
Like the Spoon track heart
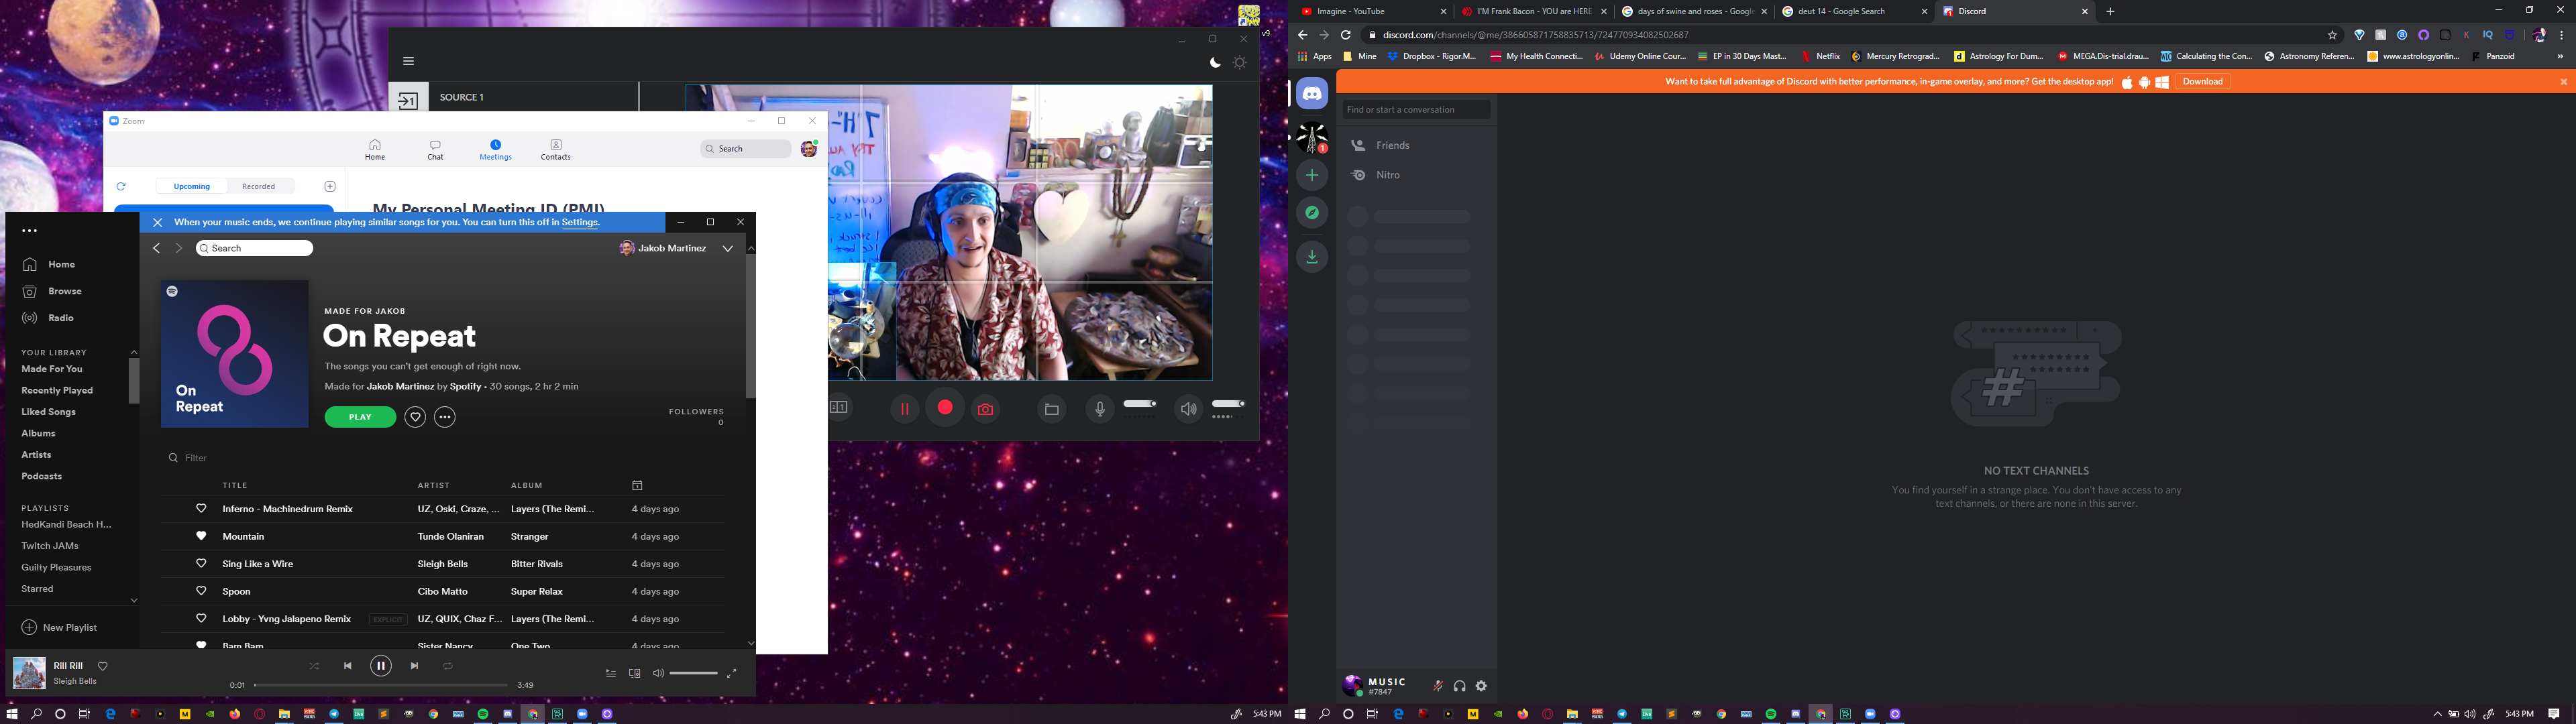click(201, 591)
